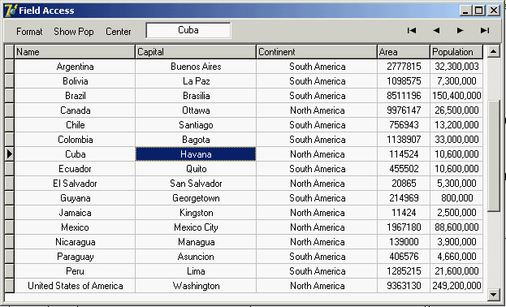Select the Kingston cell
Screen dimensions: 506x307
pyautogui.click(x=196, y=213)
